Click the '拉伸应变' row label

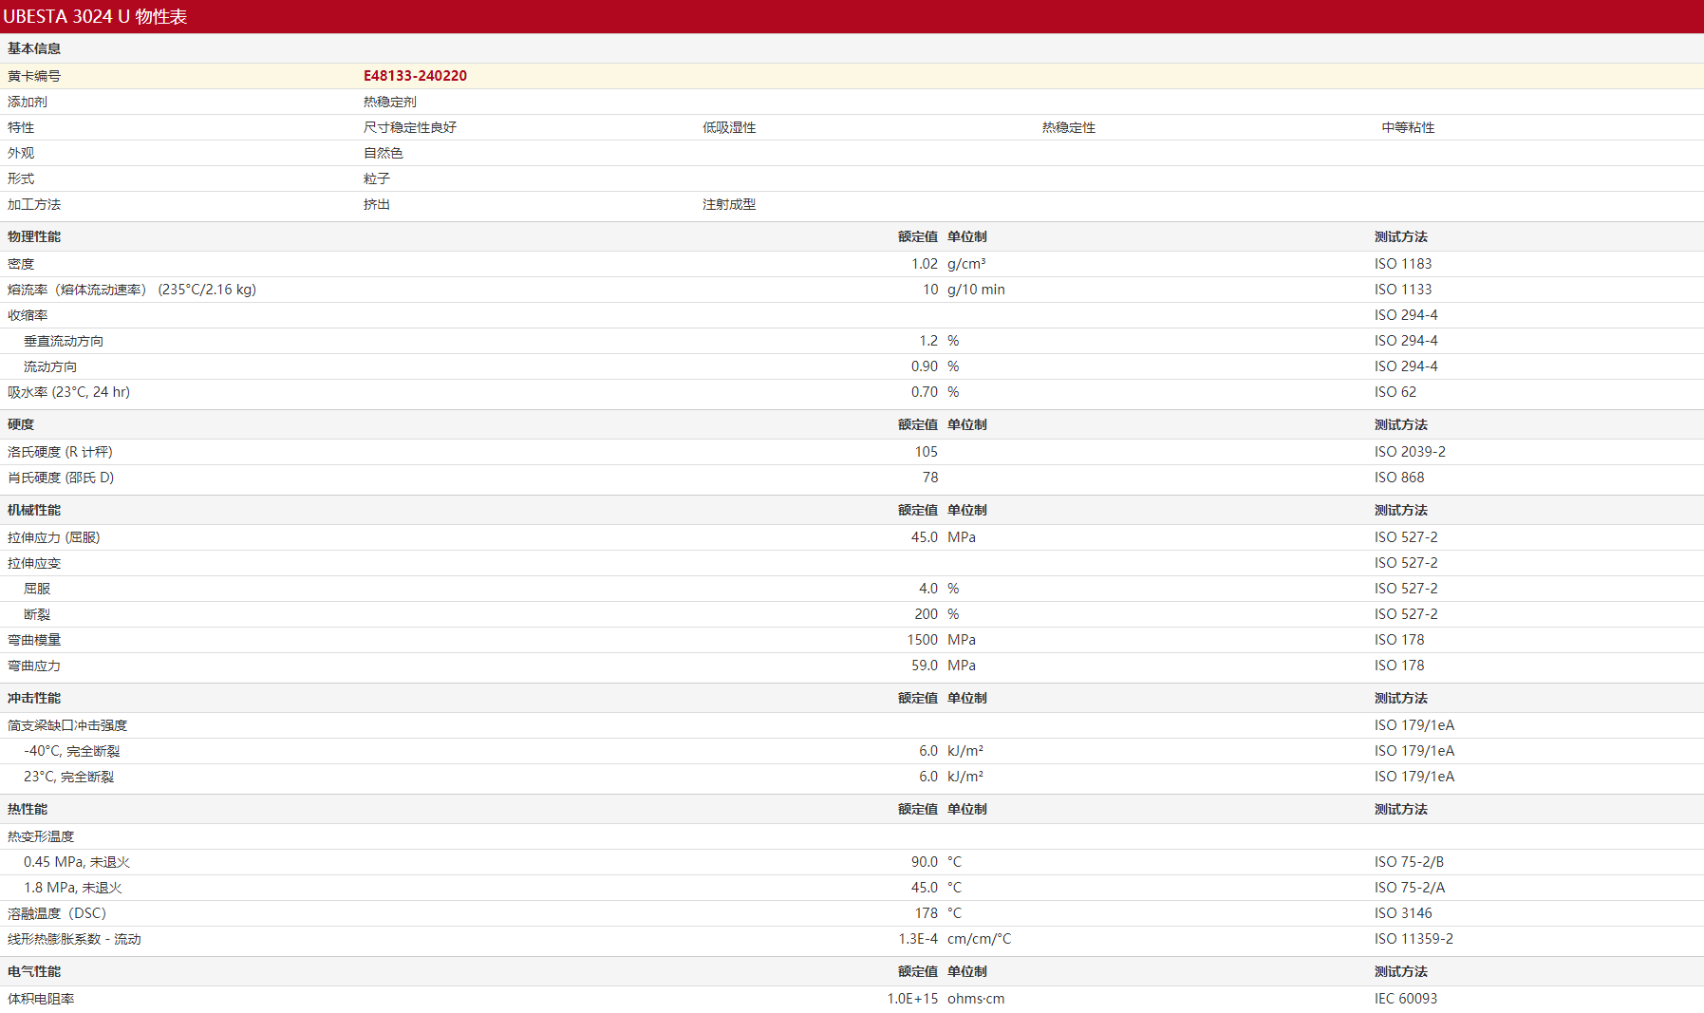34,563
